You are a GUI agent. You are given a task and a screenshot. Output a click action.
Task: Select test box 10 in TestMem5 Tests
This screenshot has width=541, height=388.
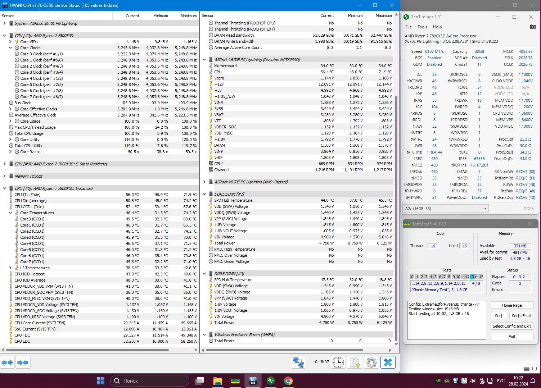coord(458,277)
